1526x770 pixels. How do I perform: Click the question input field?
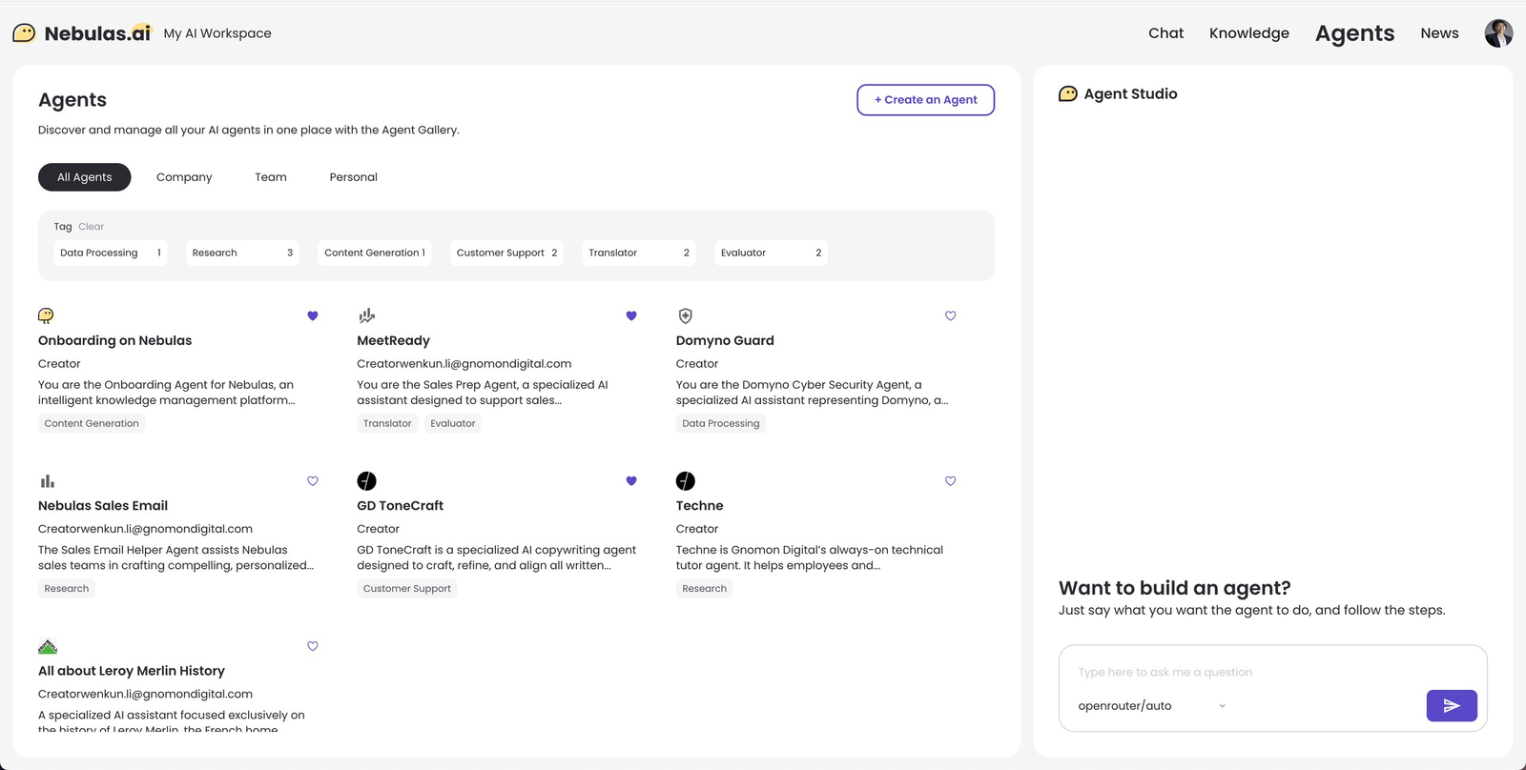click(x=1272, y=673)
